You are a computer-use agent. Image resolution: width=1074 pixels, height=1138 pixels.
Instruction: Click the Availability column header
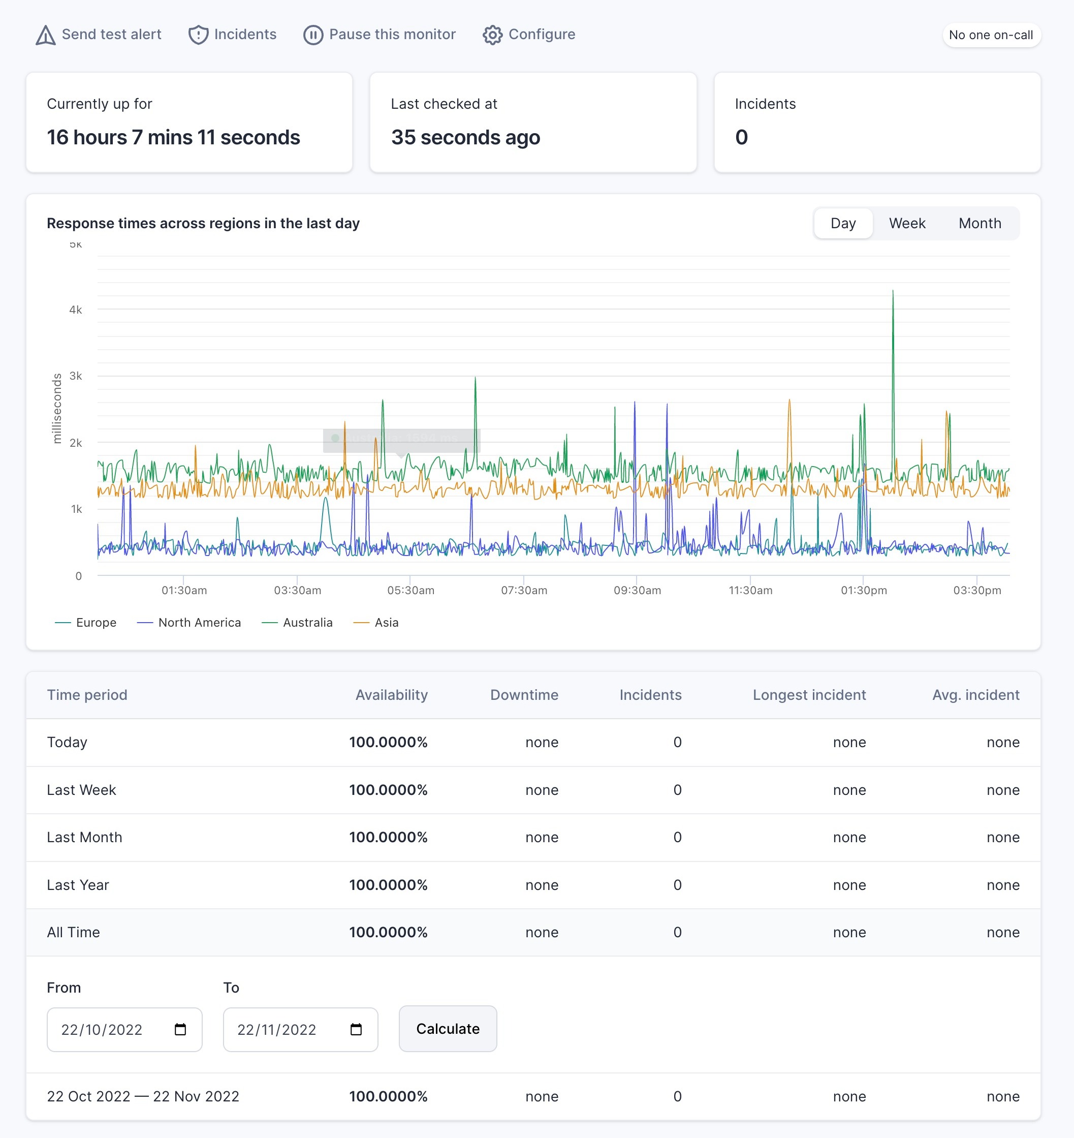click(x=392, y=695)
